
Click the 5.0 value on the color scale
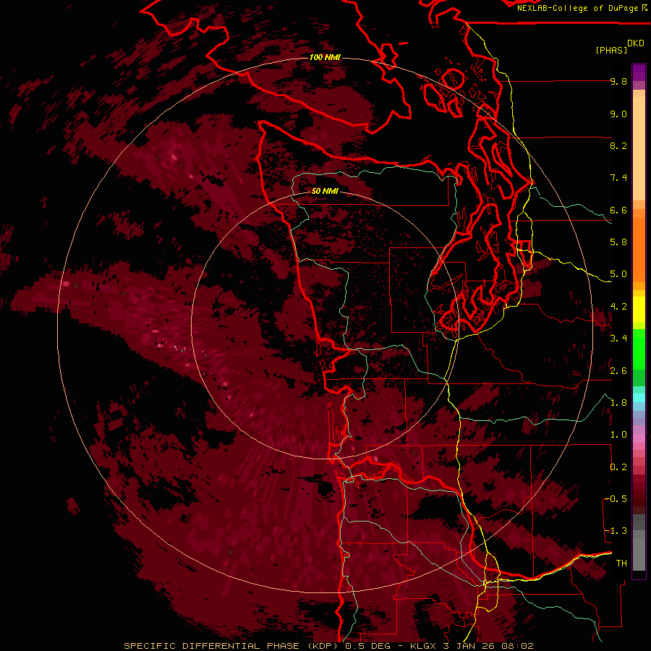coord(618,274)
